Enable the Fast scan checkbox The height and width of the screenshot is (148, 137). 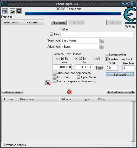55,77
